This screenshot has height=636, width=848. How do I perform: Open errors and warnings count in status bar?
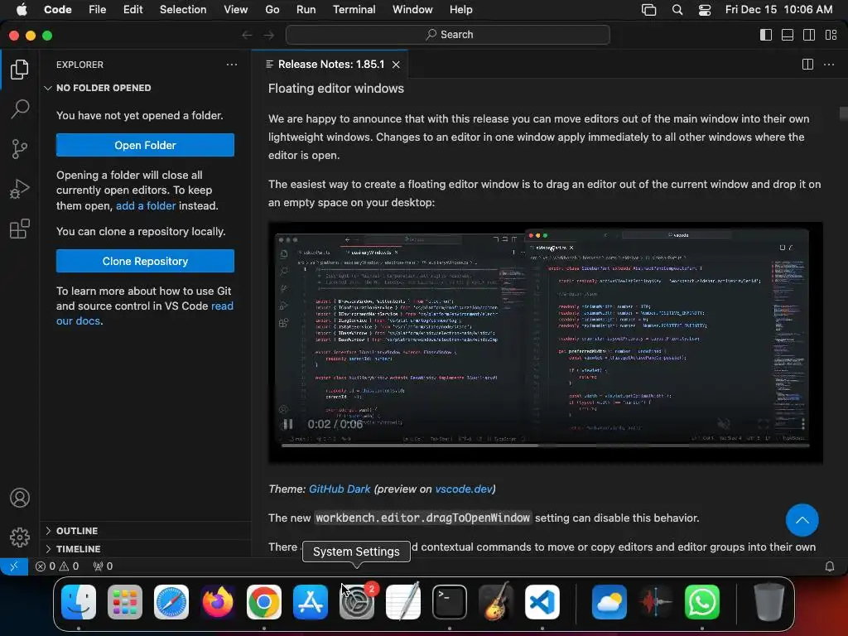pos(57,566)
